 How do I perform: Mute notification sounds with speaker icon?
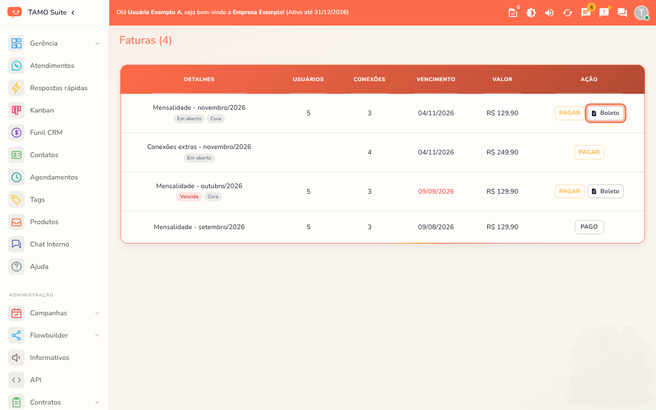tap(549, 13)
